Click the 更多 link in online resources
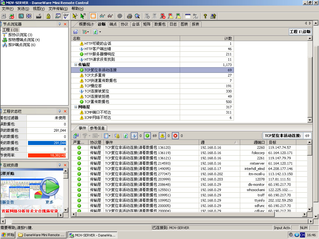This screenshot has width=319, height=239. click(50, 202)
